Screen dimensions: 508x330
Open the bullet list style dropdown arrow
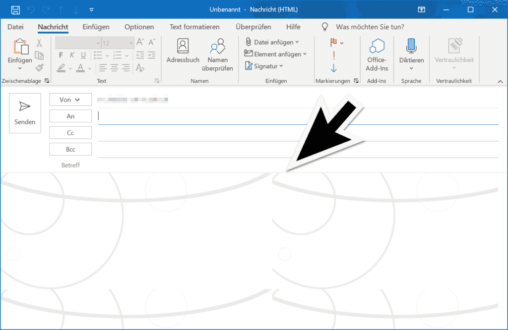(x=107, y=55)
